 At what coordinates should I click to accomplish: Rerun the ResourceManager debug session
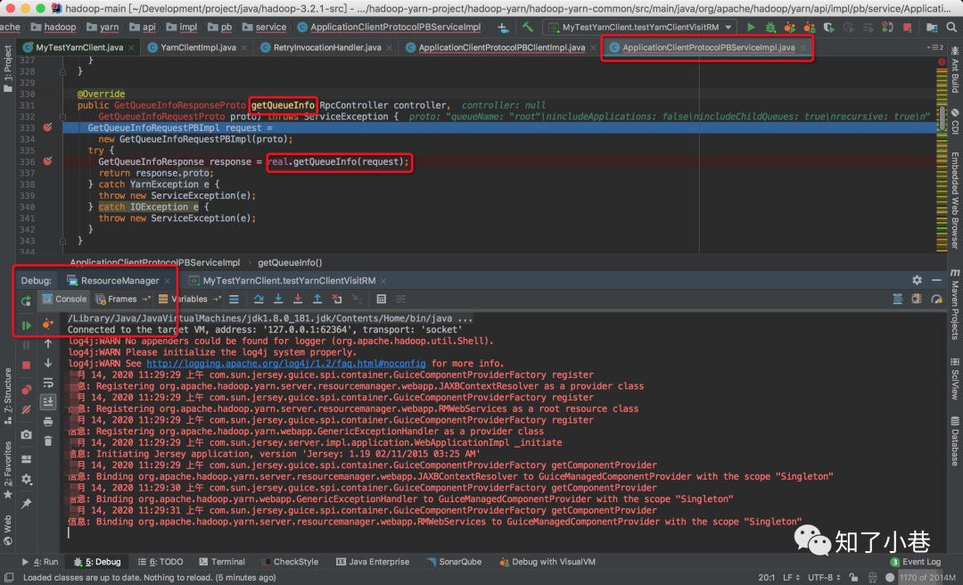(x=27, y=301)
